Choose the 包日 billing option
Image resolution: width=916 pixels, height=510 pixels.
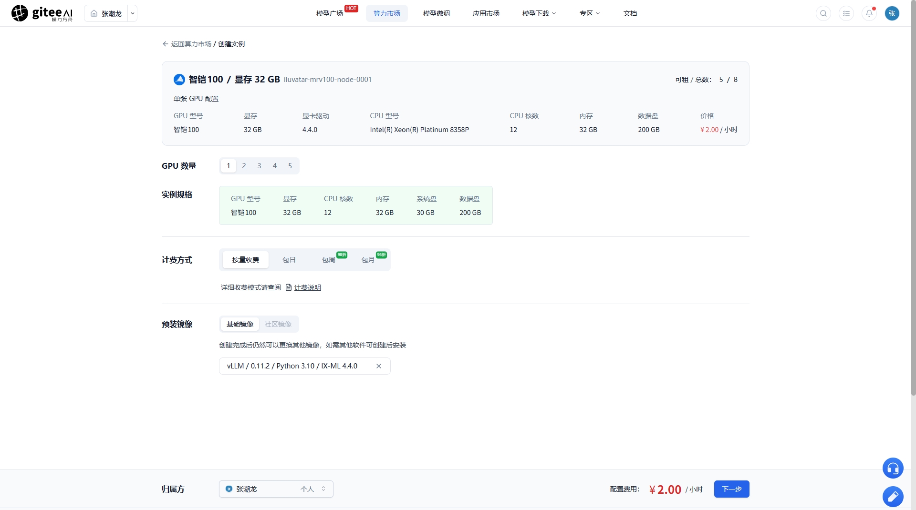(289, 260)
